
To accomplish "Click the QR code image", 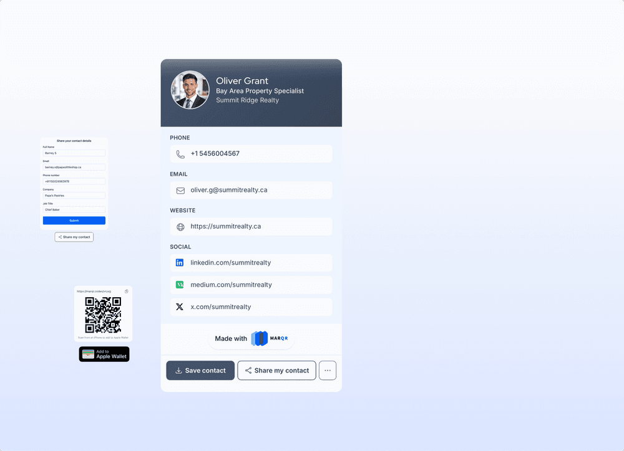I will 103,315.
